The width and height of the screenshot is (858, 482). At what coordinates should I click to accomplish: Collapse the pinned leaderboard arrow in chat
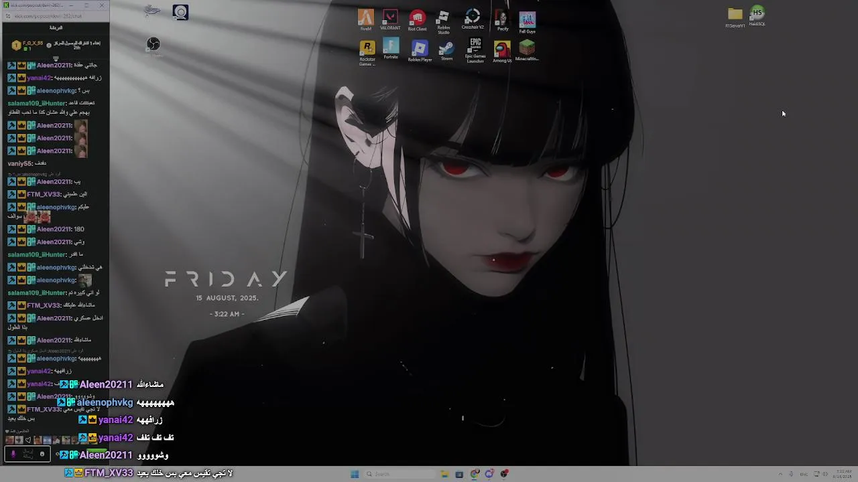56,59
